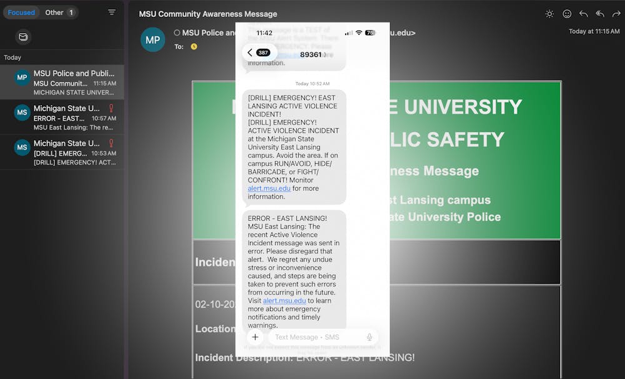This screenshot has height=379, width=625.
Task: Tap the back chevron in the SMS view
Action: point(250,53)
